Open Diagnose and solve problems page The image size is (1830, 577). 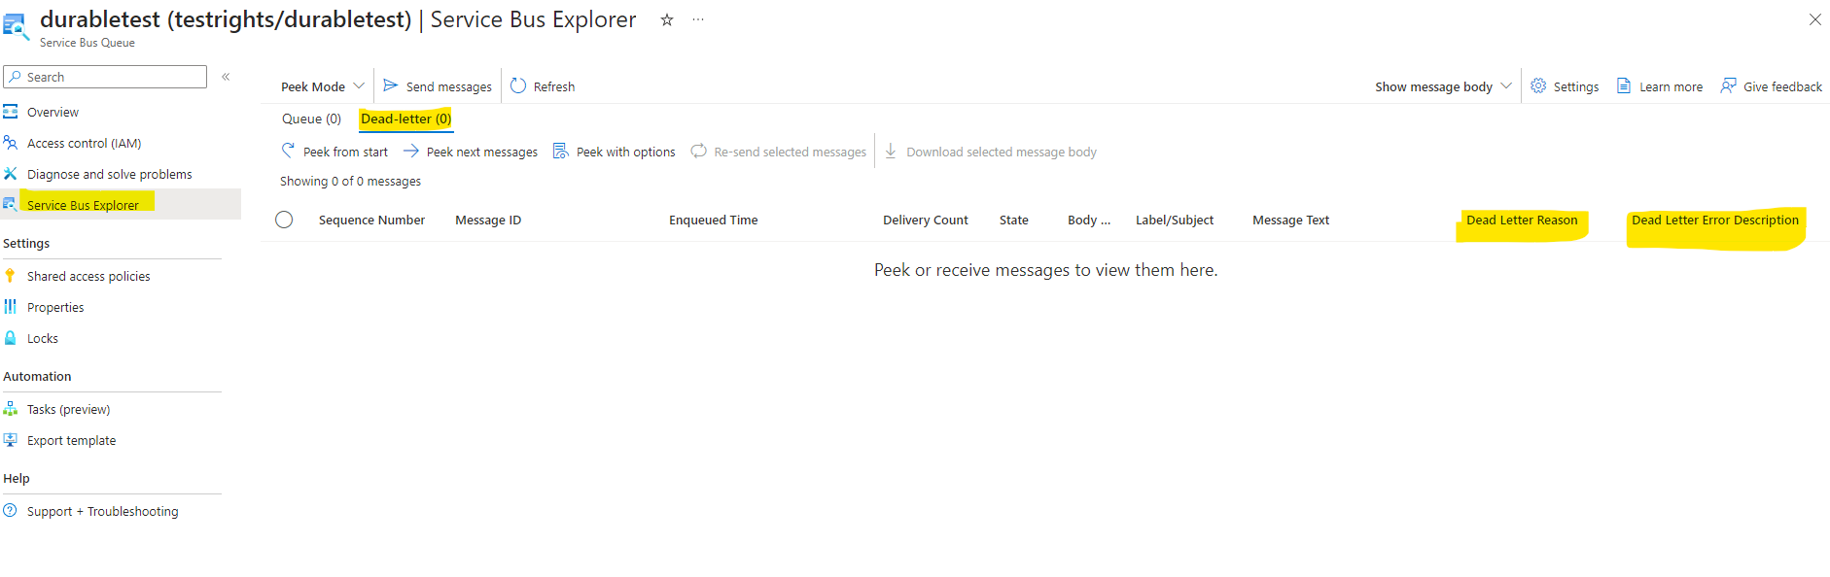tap(110, 174)
